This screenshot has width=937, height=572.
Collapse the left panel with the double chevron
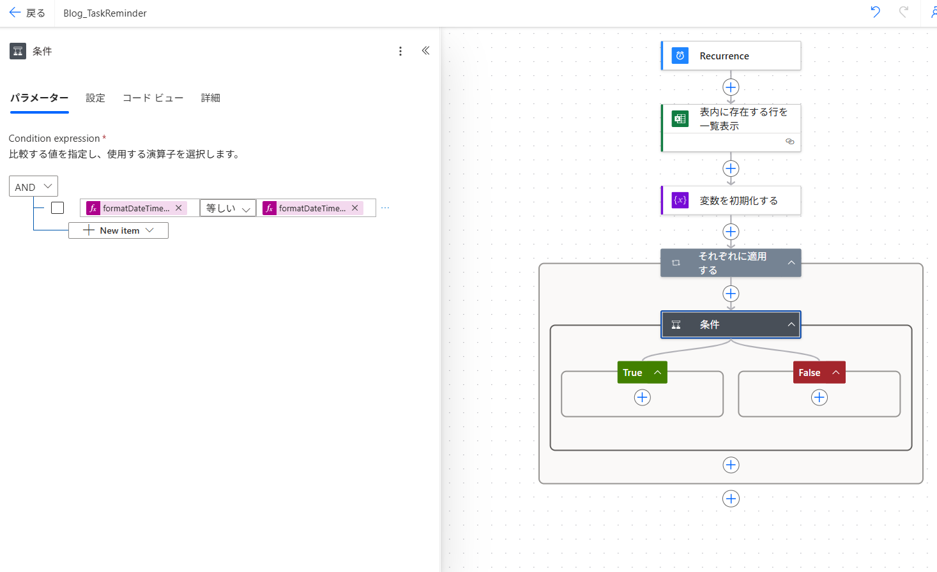[425, 51]
